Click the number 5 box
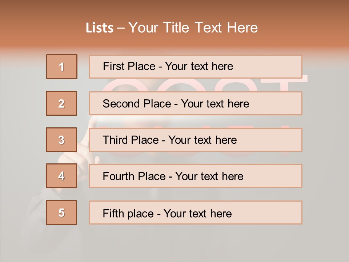The height and width of the screenshot is (262, 349). pos(61,213)
